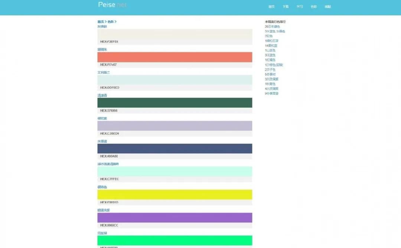Viewport: 401px width, 248px height.
Task: Select the lavender gray C3BED4 color swatch
Action: tap(175, 126)
